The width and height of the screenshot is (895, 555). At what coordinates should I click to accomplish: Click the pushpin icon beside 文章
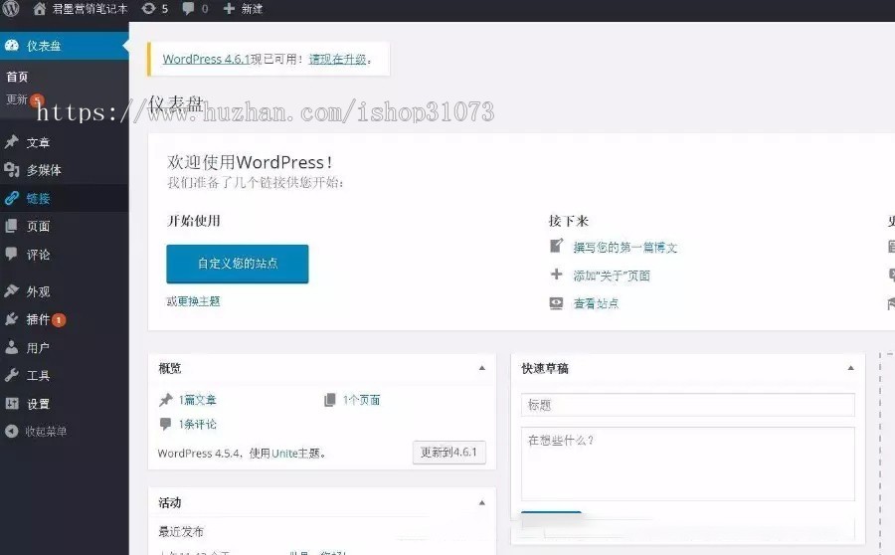click(11, 142)
